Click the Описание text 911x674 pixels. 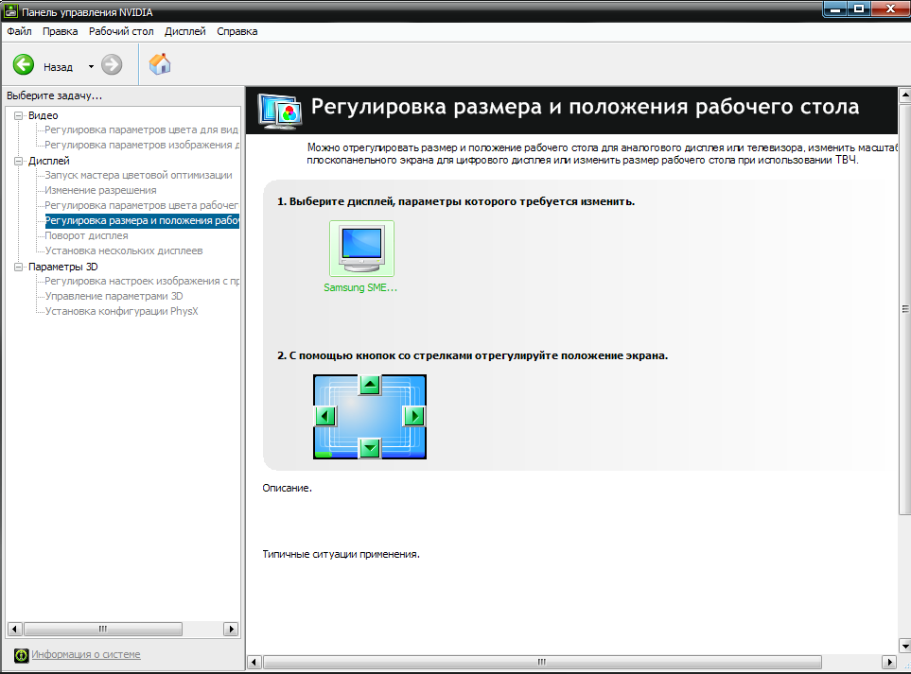pyautogui.click(x=287, y=488)
